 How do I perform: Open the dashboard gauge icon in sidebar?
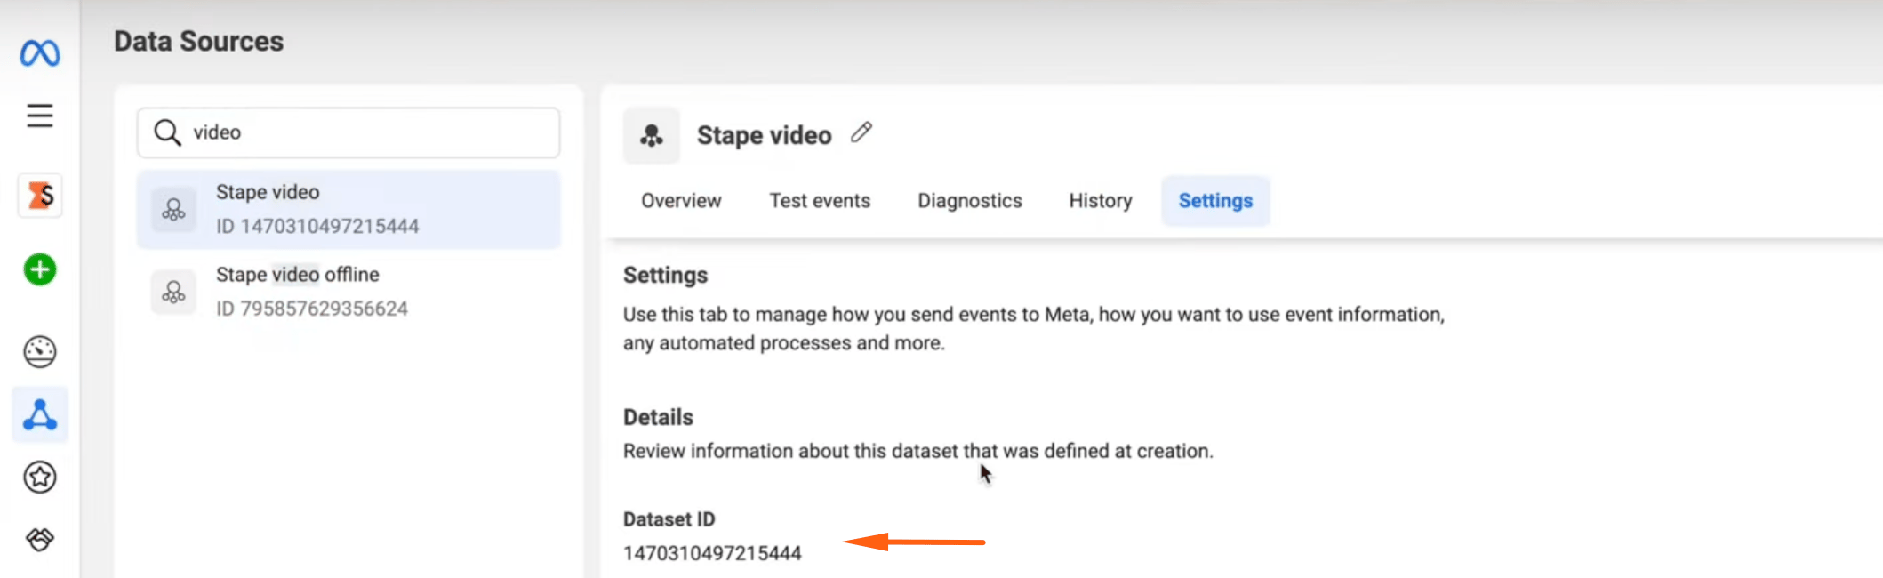[40, 352]
